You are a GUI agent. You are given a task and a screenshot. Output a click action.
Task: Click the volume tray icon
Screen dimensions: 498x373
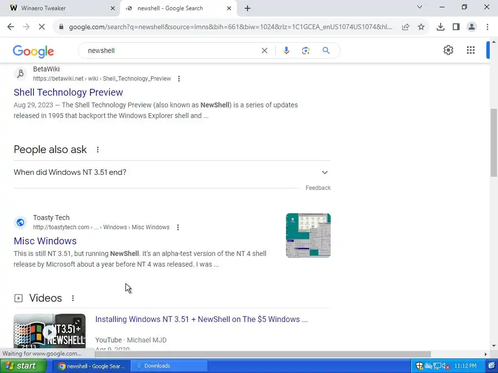coord(445,366)
